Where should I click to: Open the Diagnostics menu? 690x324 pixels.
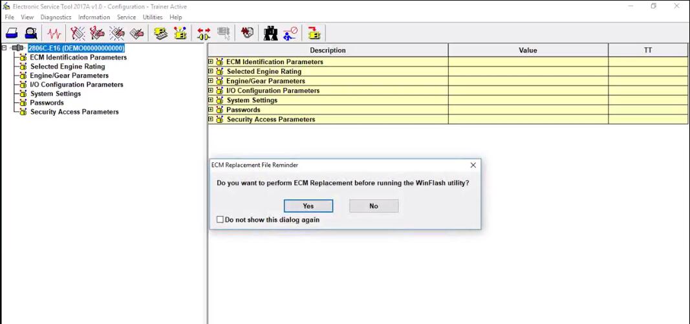click(56, 17)
